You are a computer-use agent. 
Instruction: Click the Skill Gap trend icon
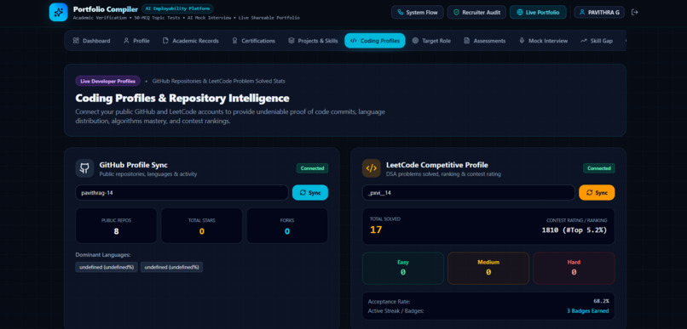(x=584, y=41)
